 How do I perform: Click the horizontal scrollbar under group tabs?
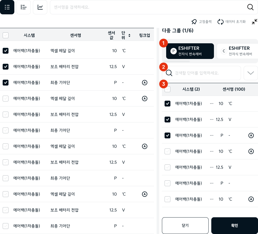[176, 61]
